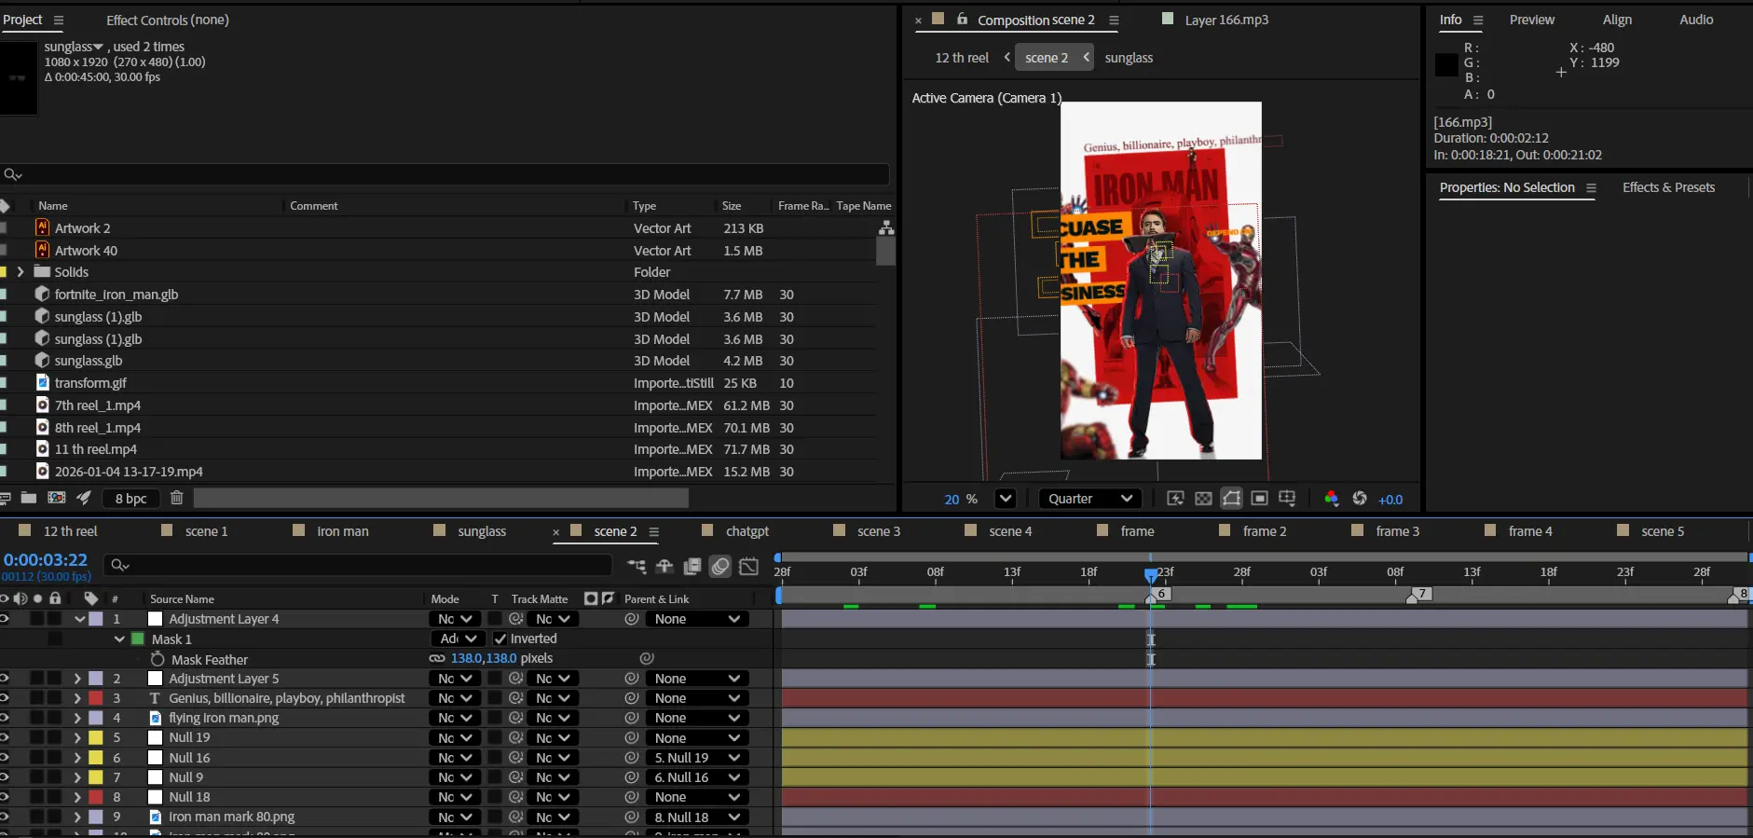Screen dimensions: 1753x838
Task: Open the Graph Editor in timeline
Action: [748, 566]
